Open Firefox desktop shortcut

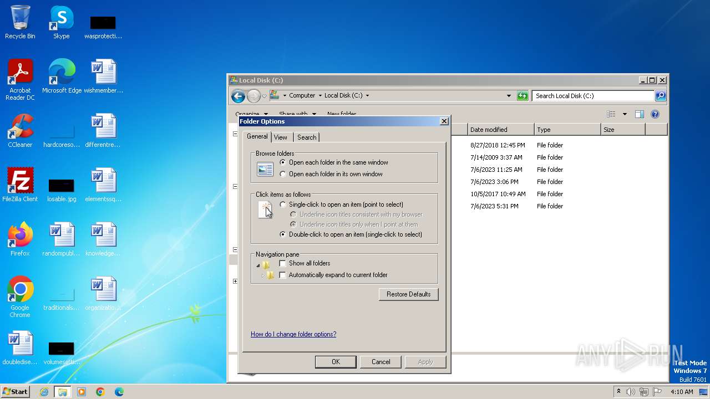click(20, 239)
